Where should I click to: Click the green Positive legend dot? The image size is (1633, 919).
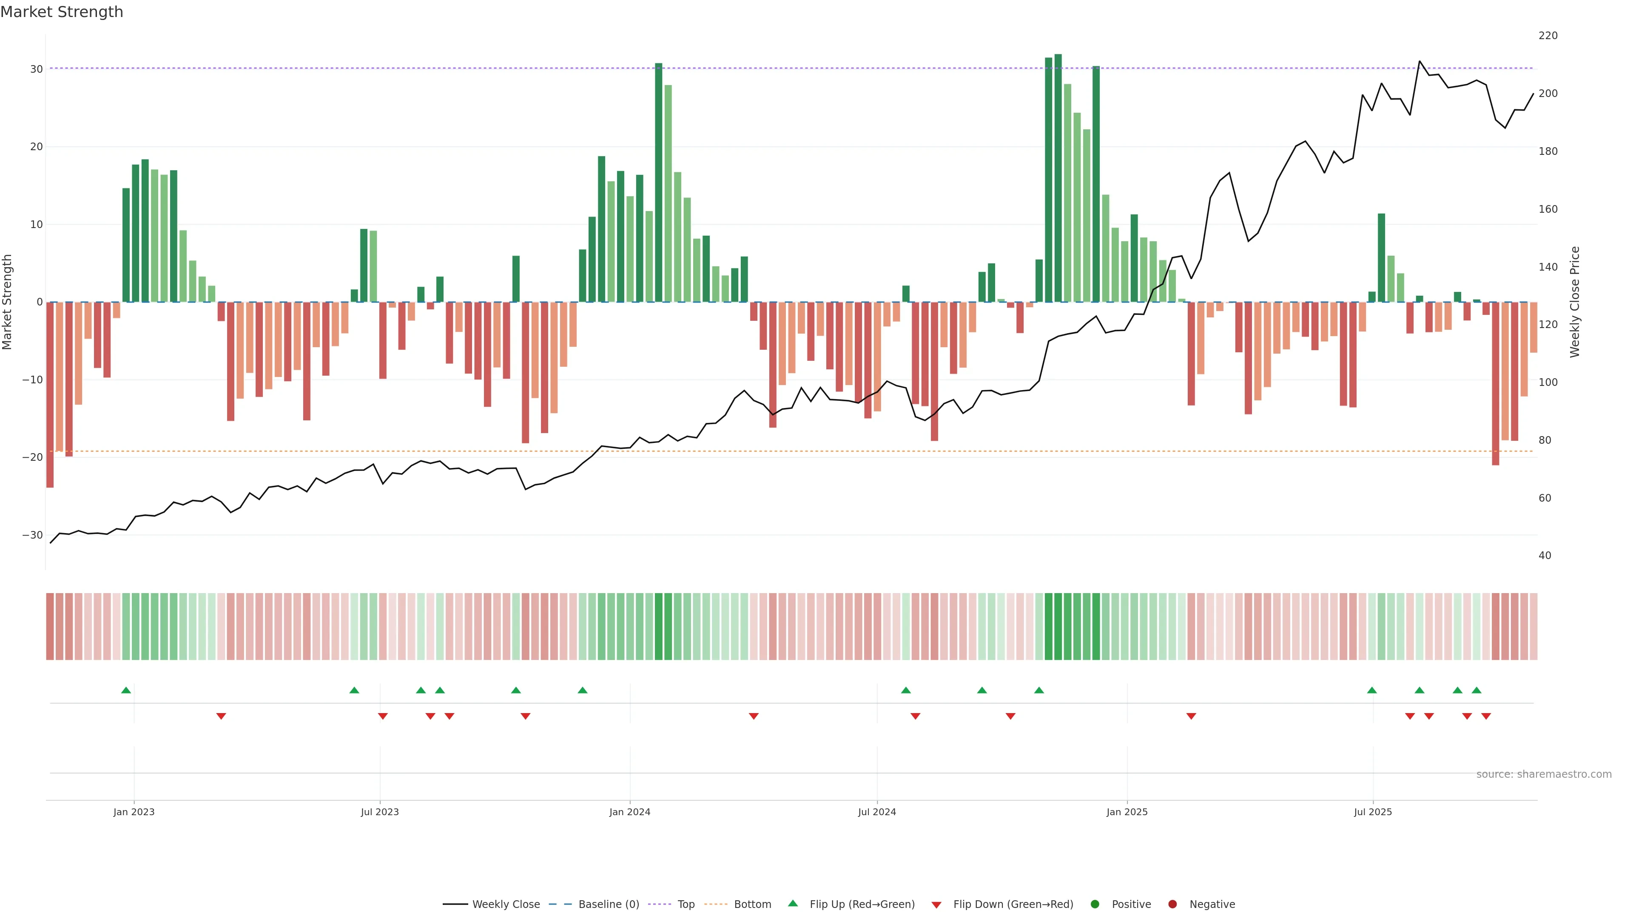pos(1095,905)
